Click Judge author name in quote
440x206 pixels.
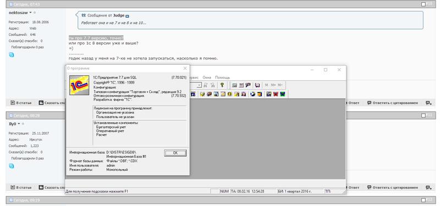pyautogui.click(x=119, y=16)
